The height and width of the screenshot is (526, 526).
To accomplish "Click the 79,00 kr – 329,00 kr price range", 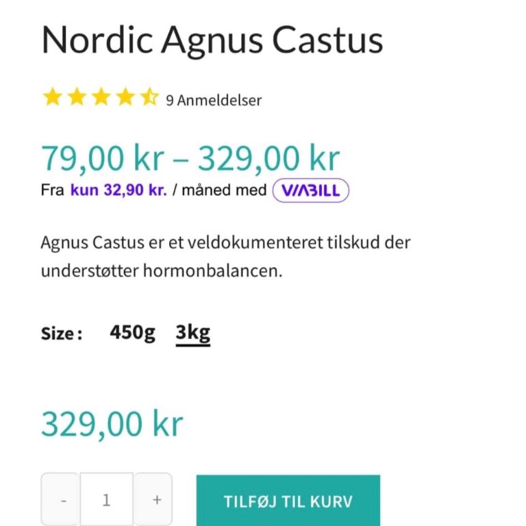I will pos(190,158).
